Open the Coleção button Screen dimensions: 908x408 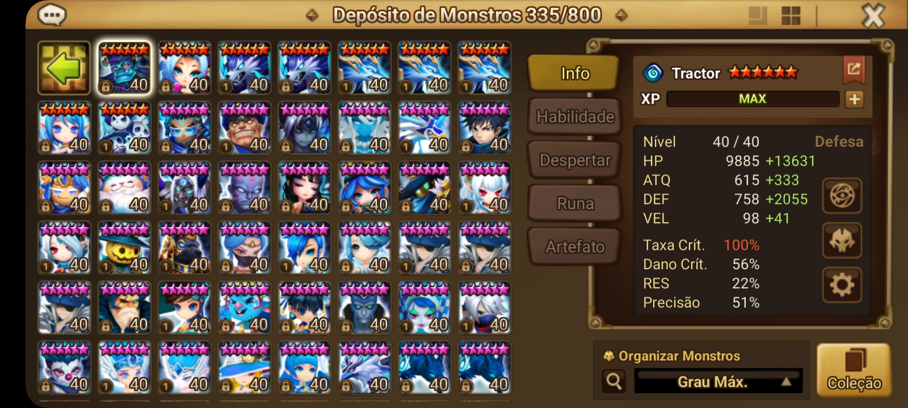click(854, 370)
